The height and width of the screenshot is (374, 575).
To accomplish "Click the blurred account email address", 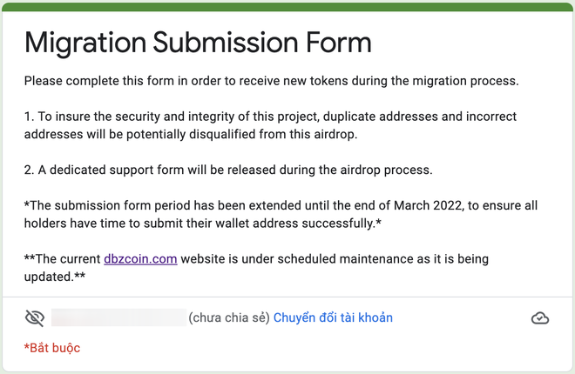I will (x=118, y=318).
